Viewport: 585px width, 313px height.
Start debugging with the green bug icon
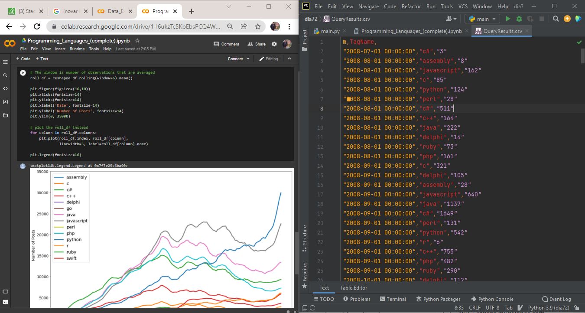pos(519,19)
